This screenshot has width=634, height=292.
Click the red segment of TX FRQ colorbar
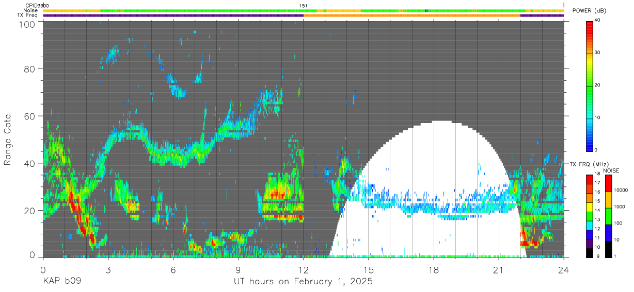[x=589, y=180]
